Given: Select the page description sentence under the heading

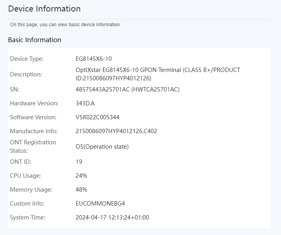Looking at the screenshot, I should pyautogui.click(x=65, y=25).
